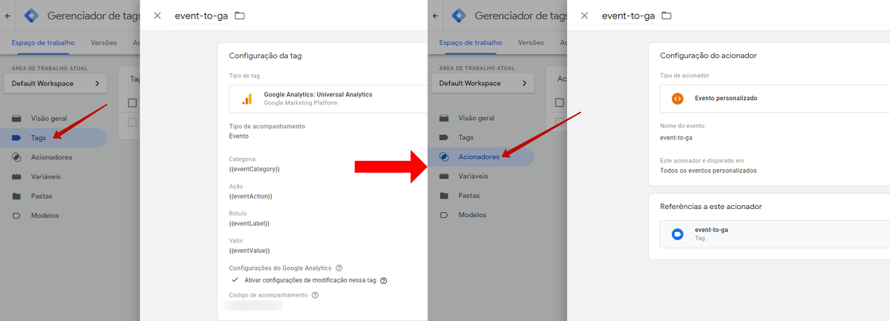Open Visão geral in the left screenshot sidebar

click(49, 119)
